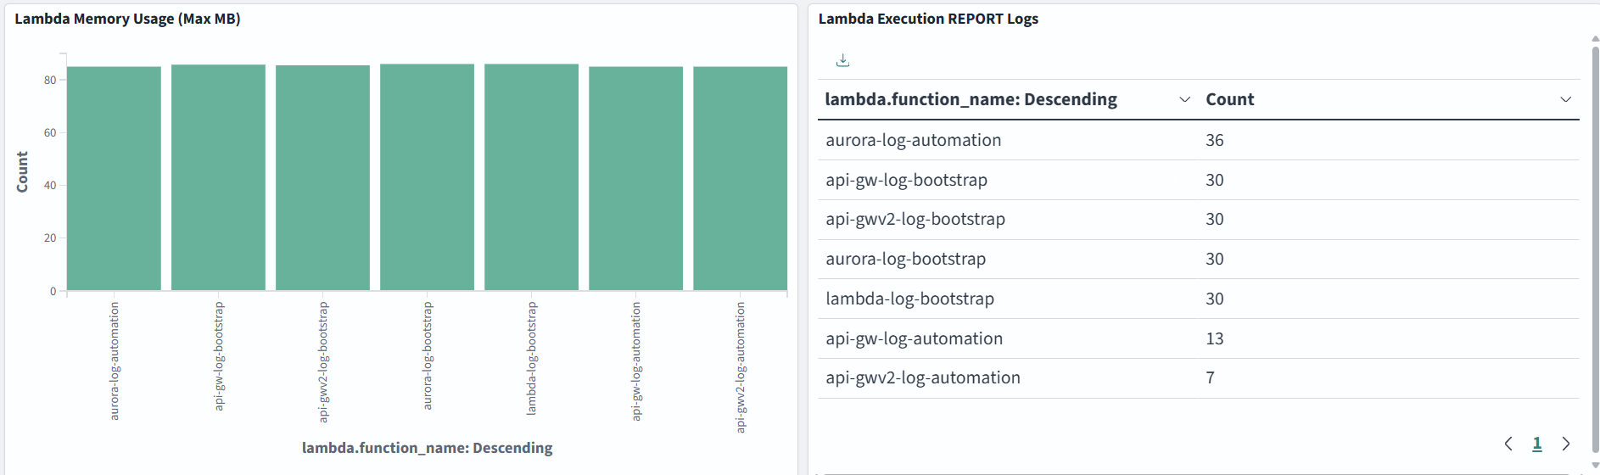Click the api-gwv2-log-automation bar in the chart
This screenshot has width=1600, height=475.
click(x=740, y=178)
